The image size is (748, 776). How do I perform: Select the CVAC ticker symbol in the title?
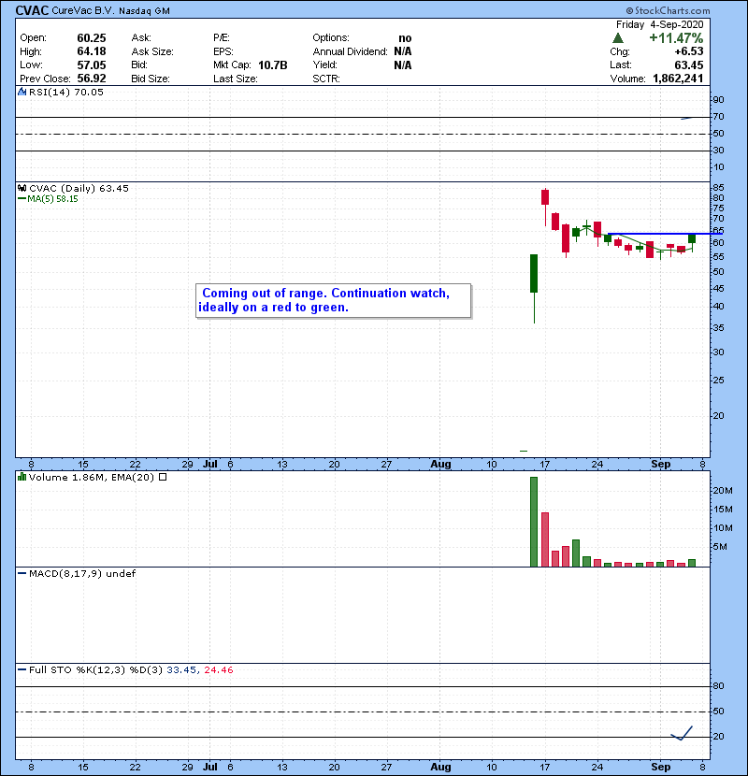coord(32,10)
